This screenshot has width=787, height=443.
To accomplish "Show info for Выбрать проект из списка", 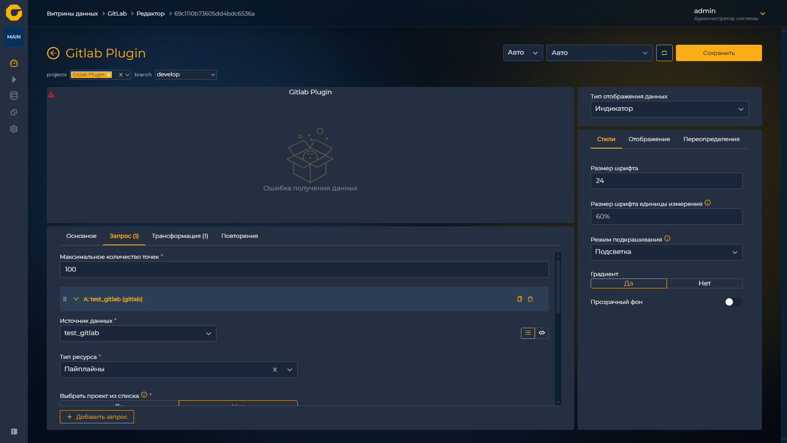I will (144, 395).
